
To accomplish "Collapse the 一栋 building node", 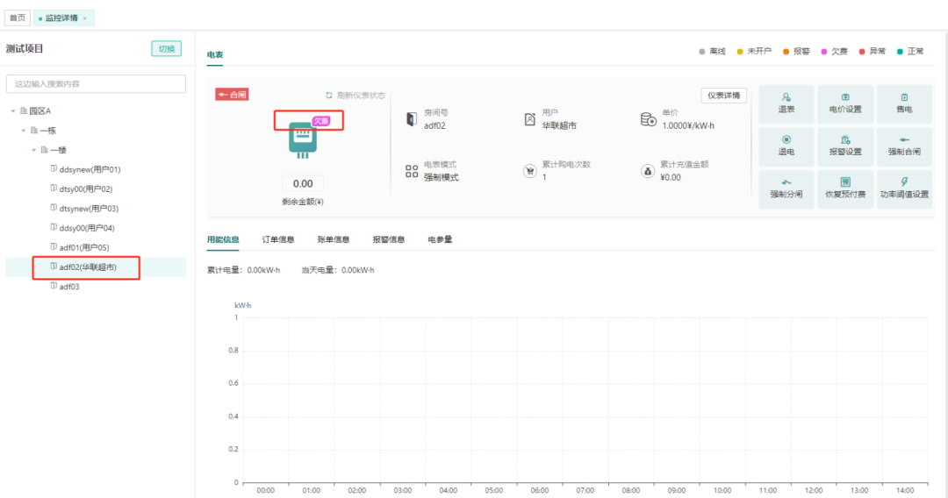I will 24,131.
